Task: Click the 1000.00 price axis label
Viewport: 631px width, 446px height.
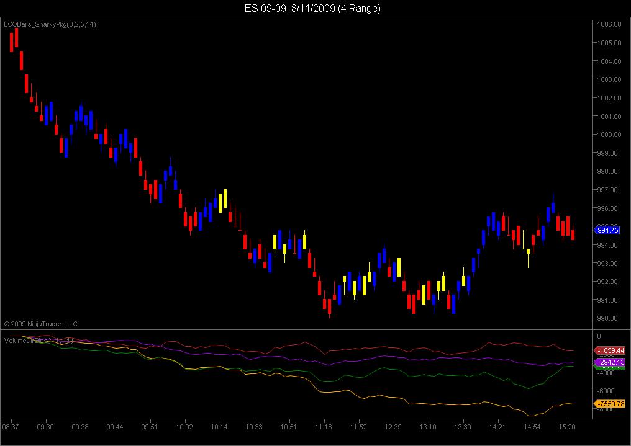Action: click(x=609, y=135)
